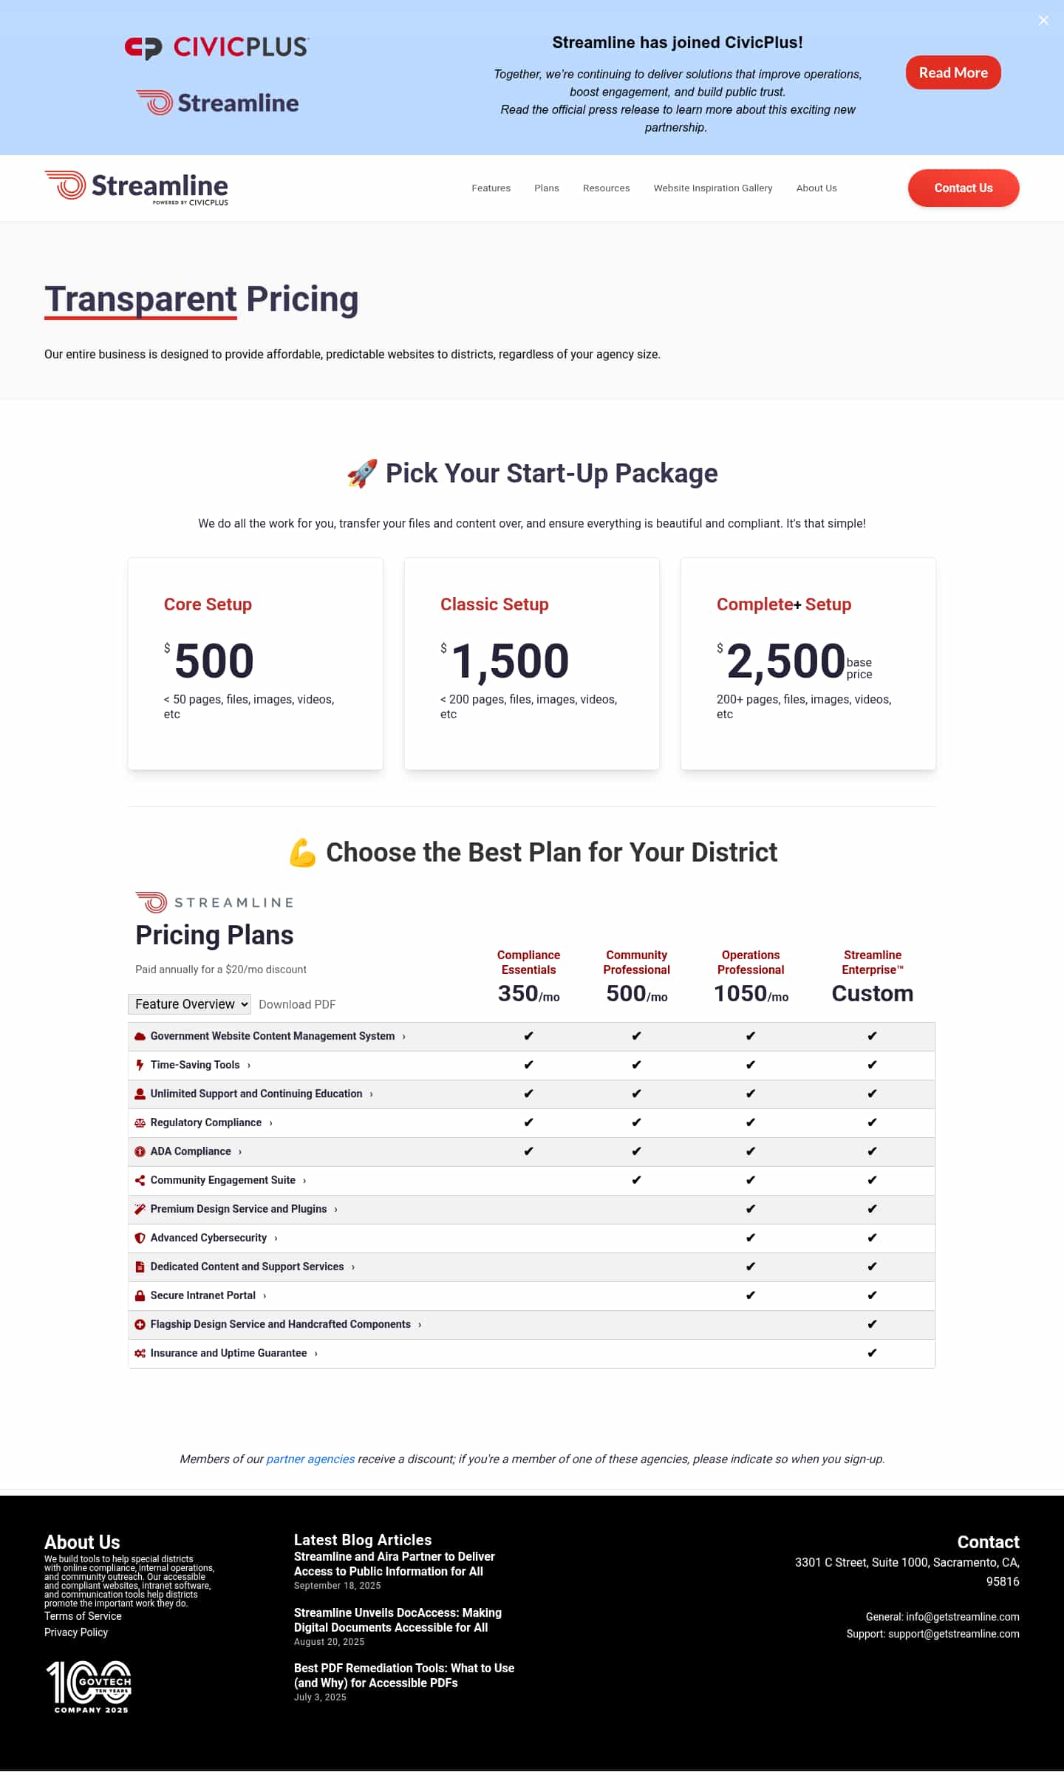The height and width of the screenshot is (1772, 1064).
Task: Click the Streamline logo in the navigation bar
Action: pos(137,188)
